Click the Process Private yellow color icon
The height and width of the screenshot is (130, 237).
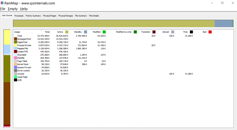15,45
